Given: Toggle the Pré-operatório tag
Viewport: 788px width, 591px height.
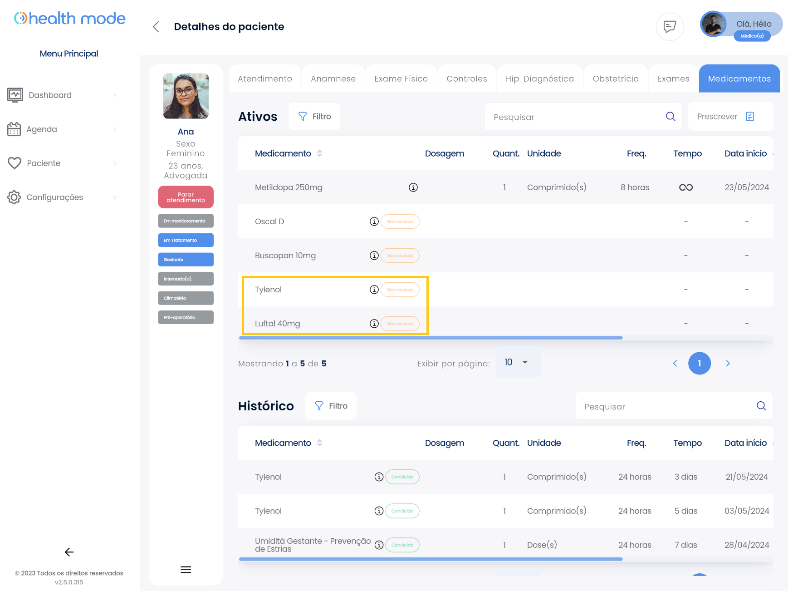Looking at the screenshot, I should tap(186, 317).
